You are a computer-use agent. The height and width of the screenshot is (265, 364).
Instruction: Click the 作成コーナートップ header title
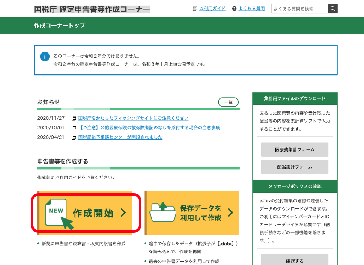click(60, 26)
